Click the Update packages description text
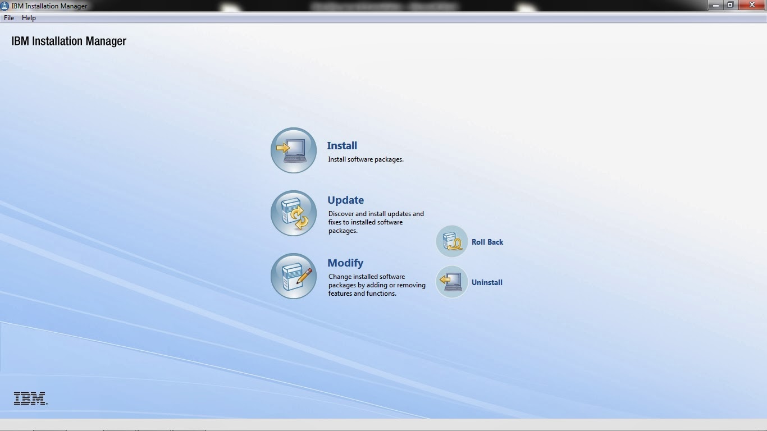Viewport: 767px width, 431px height. pyautogui.click(x=376, y=222)
